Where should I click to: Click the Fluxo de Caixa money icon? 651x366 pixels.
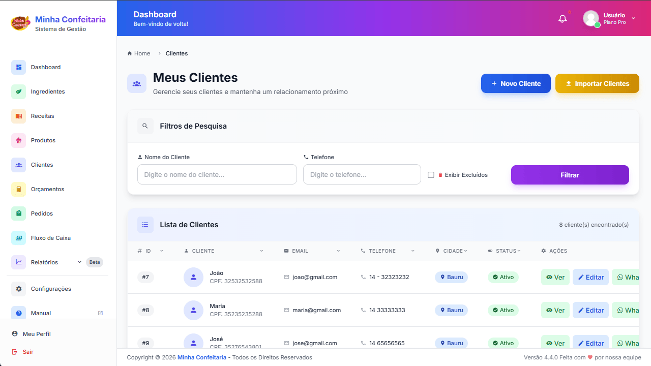pos(19,238)
